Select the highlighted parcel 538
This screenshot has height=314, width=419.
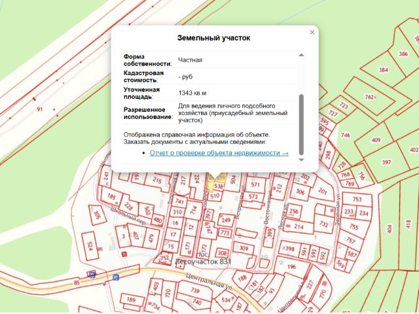219,186
